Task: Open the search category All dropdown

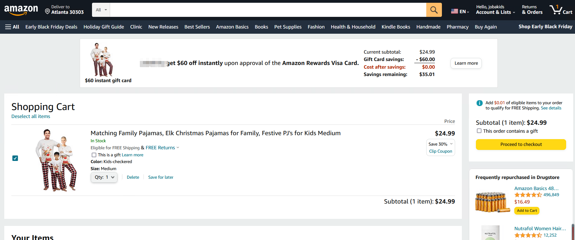Action: (x=101, y=10)
